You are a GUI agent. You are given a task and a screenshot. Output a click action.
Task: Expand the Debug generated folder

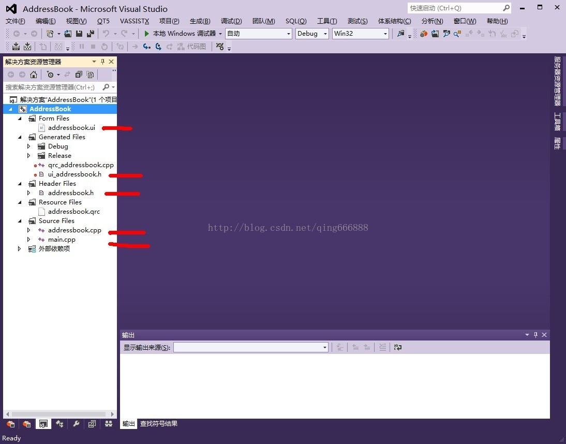coord(29,146)
